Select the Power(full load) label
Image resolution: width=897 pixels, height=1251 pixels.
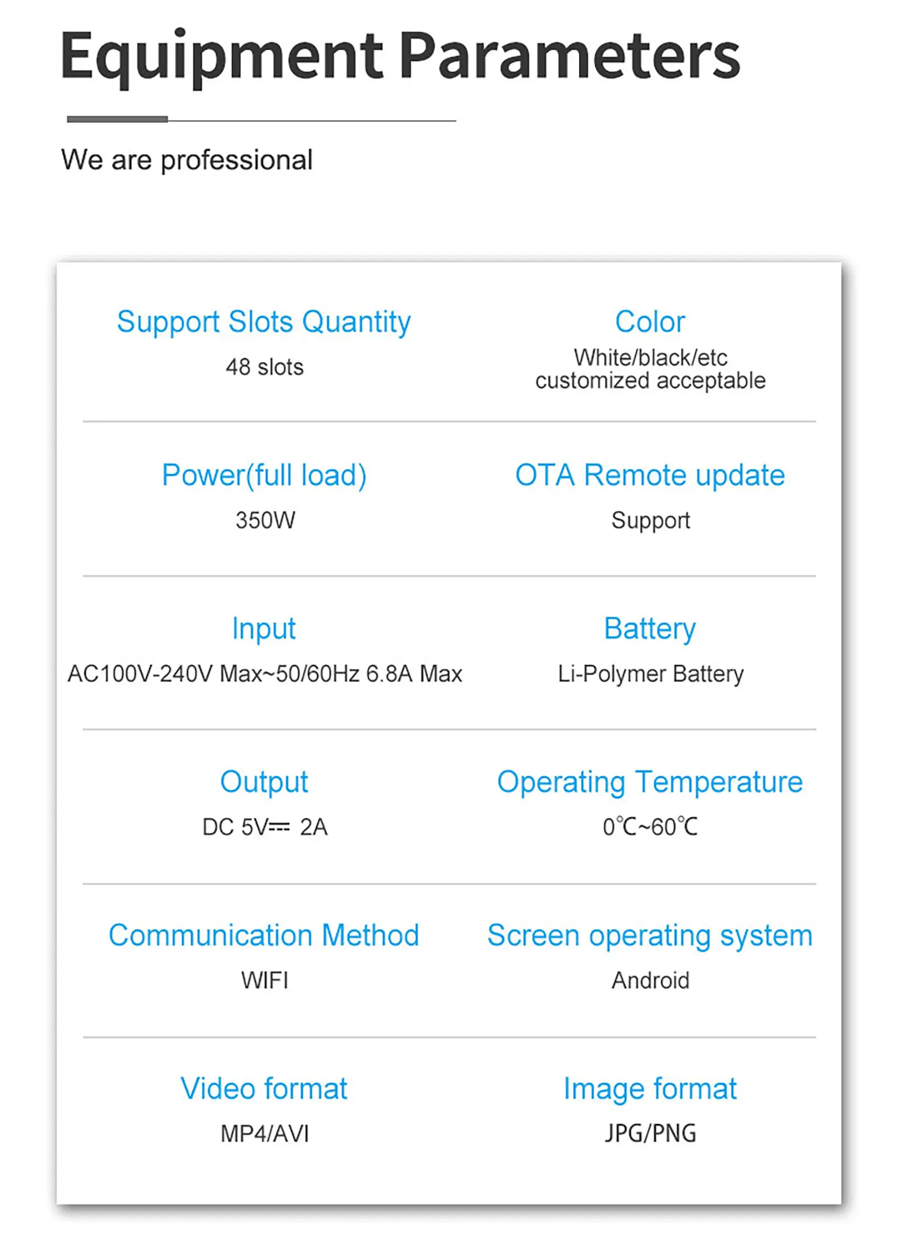pyautogui.click(x=264, y=475)
